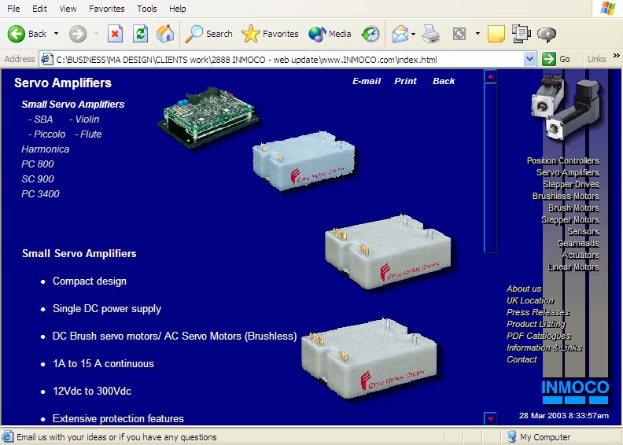Go to Home page icon
The height and width of the screenshot is (445, 623).
coord(165,34)
